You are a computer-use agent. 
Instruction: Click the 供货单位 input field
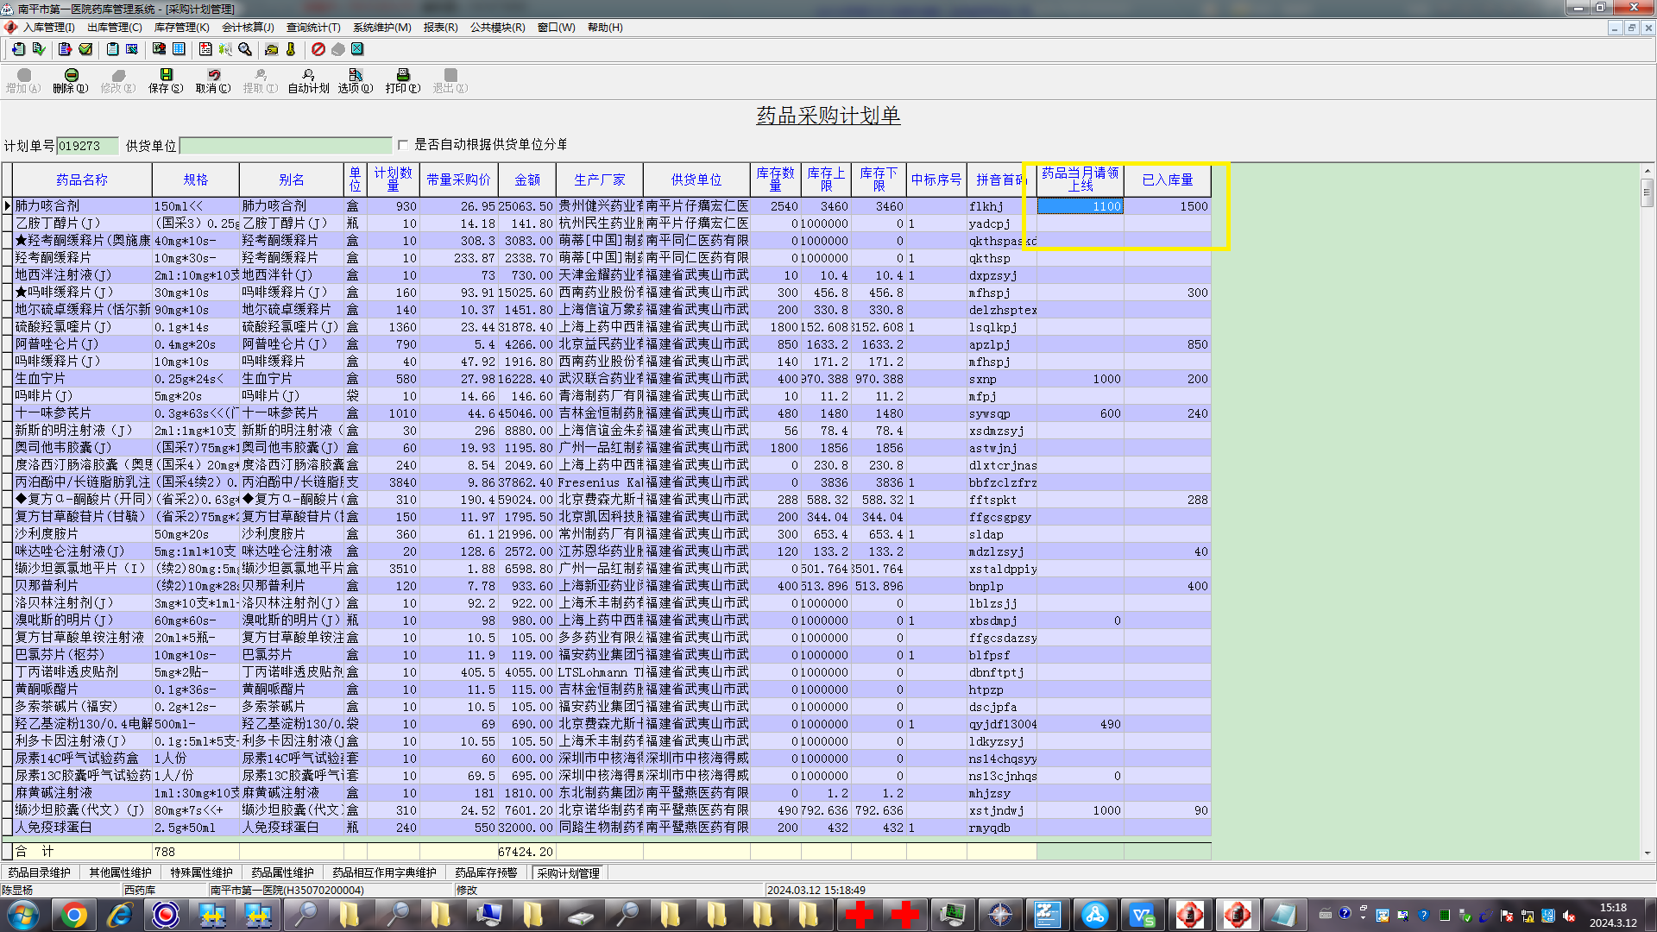point(286,146)
